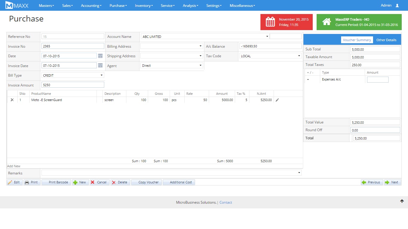
Task: Open the Accounting menu
Action: 91,5
